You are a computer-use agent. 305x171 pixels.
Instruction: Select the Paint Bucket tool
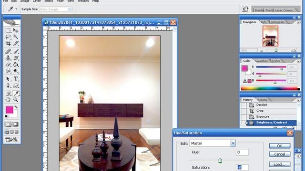tap(16, 65)
